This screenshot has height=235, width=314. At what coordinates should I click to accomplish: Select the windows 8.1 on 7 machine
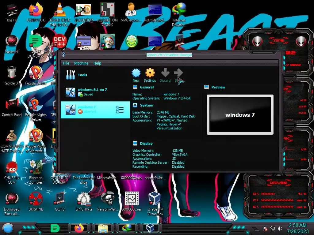click(x=95, y=92)
